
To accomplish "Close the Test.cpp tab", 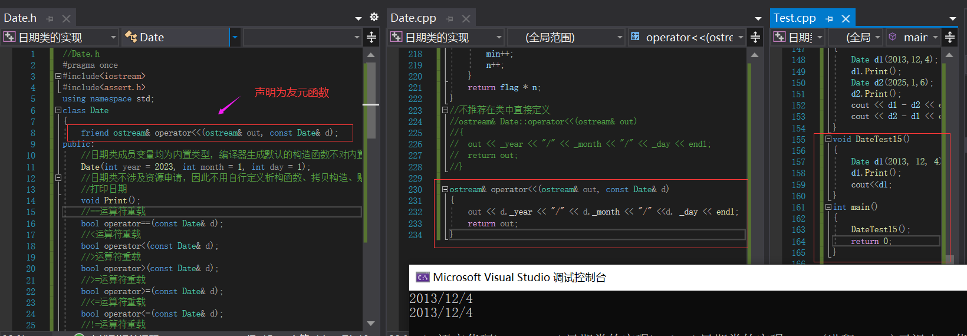I will (x=846, y=19).
